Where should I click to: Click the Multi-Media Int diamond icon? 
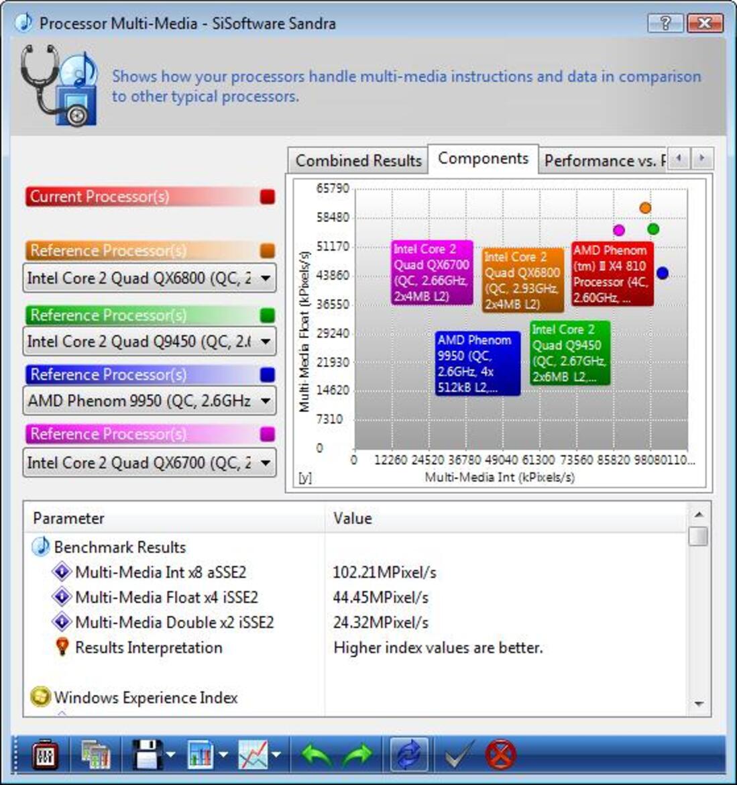point(62,571)
